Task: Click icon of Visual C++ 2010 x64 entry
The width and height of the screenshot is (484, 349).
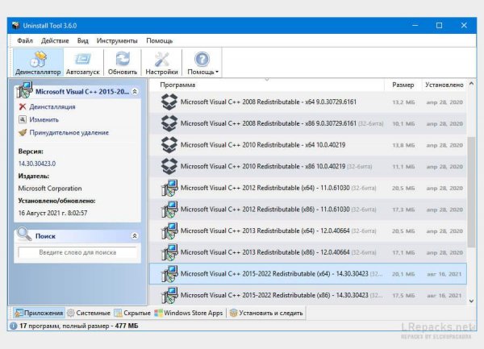Action: pos(169,145)
